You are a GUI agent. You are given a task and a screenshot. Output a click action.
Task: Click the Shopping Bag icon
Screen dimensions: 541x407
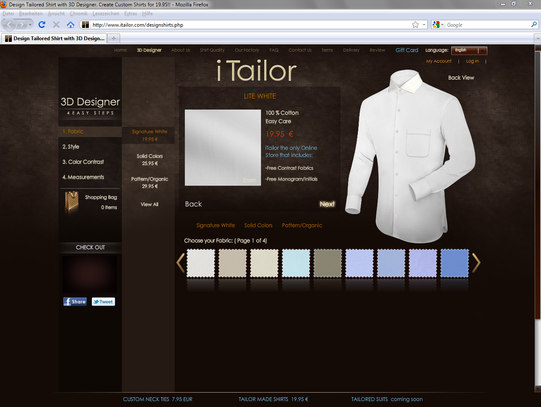tap(71, 201)
